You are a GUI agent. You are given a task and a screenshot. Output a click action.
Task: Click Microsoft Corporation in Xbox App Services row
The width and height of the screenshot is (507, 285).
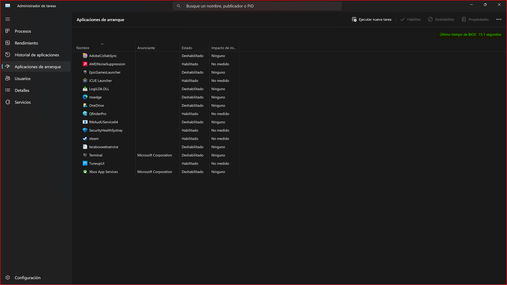pos(154,172)
